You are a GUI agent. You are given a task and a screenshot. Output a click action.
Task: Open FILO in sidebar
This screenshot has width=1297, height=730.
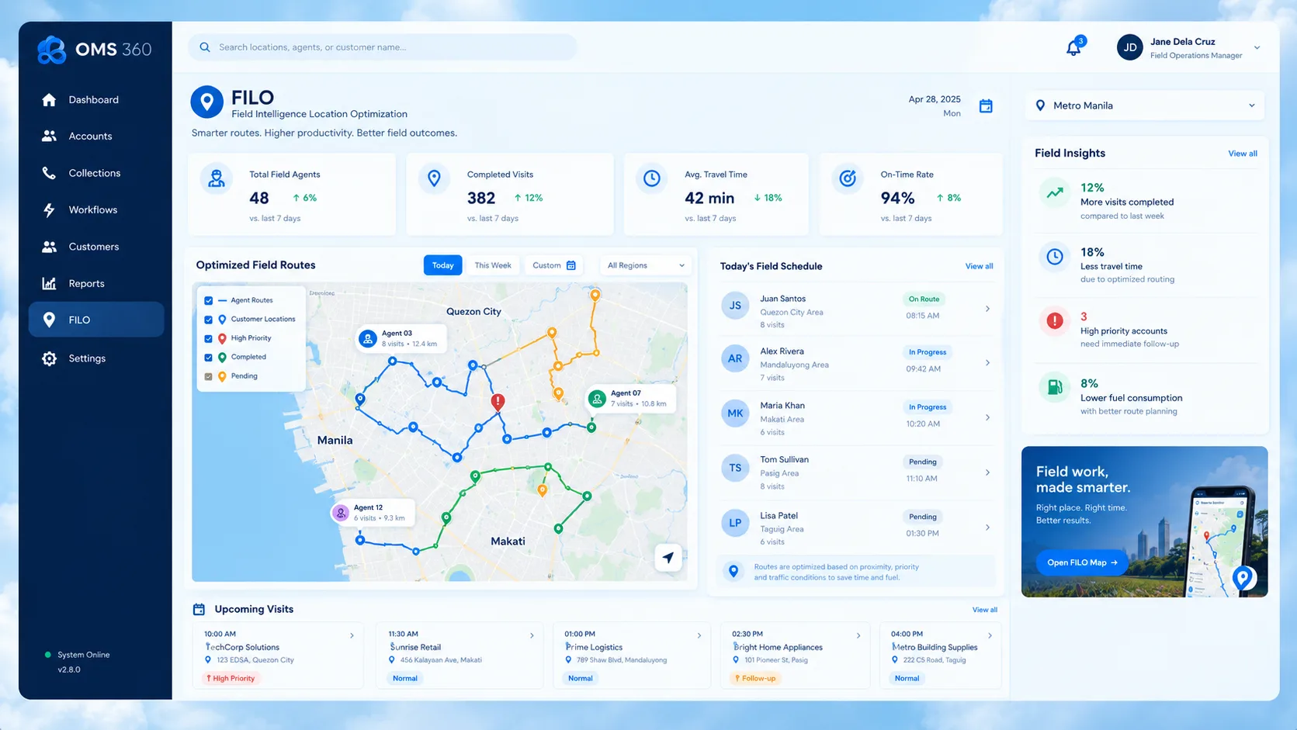96,320
